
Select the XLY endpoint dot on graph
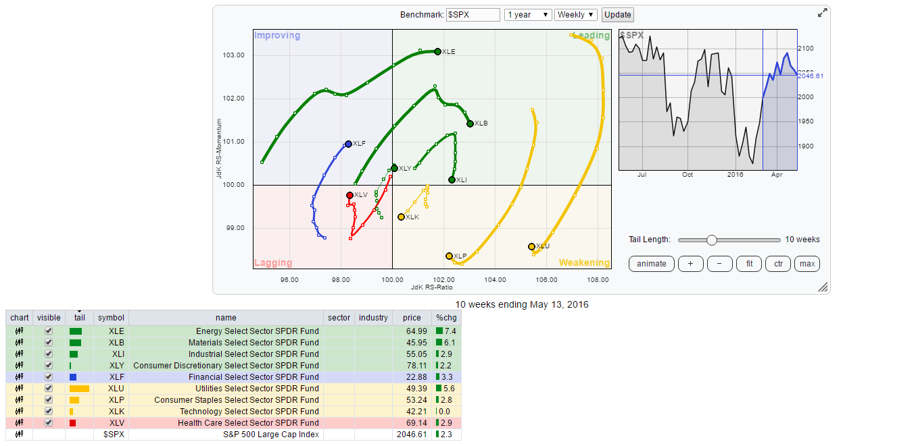pyautogui.click(x=394, y=168)
